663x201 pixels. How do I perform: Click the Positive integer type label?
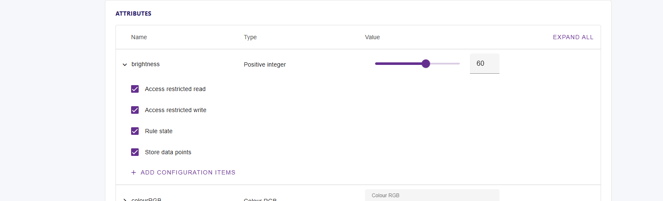(x=265, y=64)
